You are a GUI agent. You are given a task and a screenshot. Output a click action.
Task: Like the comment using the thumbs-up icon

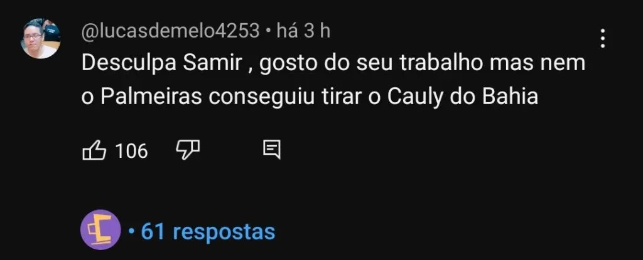[x=94, y=150]
